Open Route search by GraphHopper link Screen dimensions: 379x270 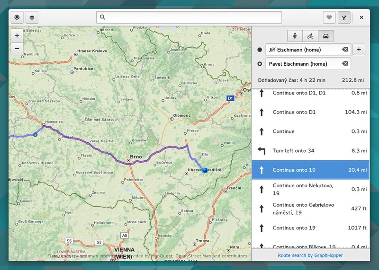[x=310, y=255]
